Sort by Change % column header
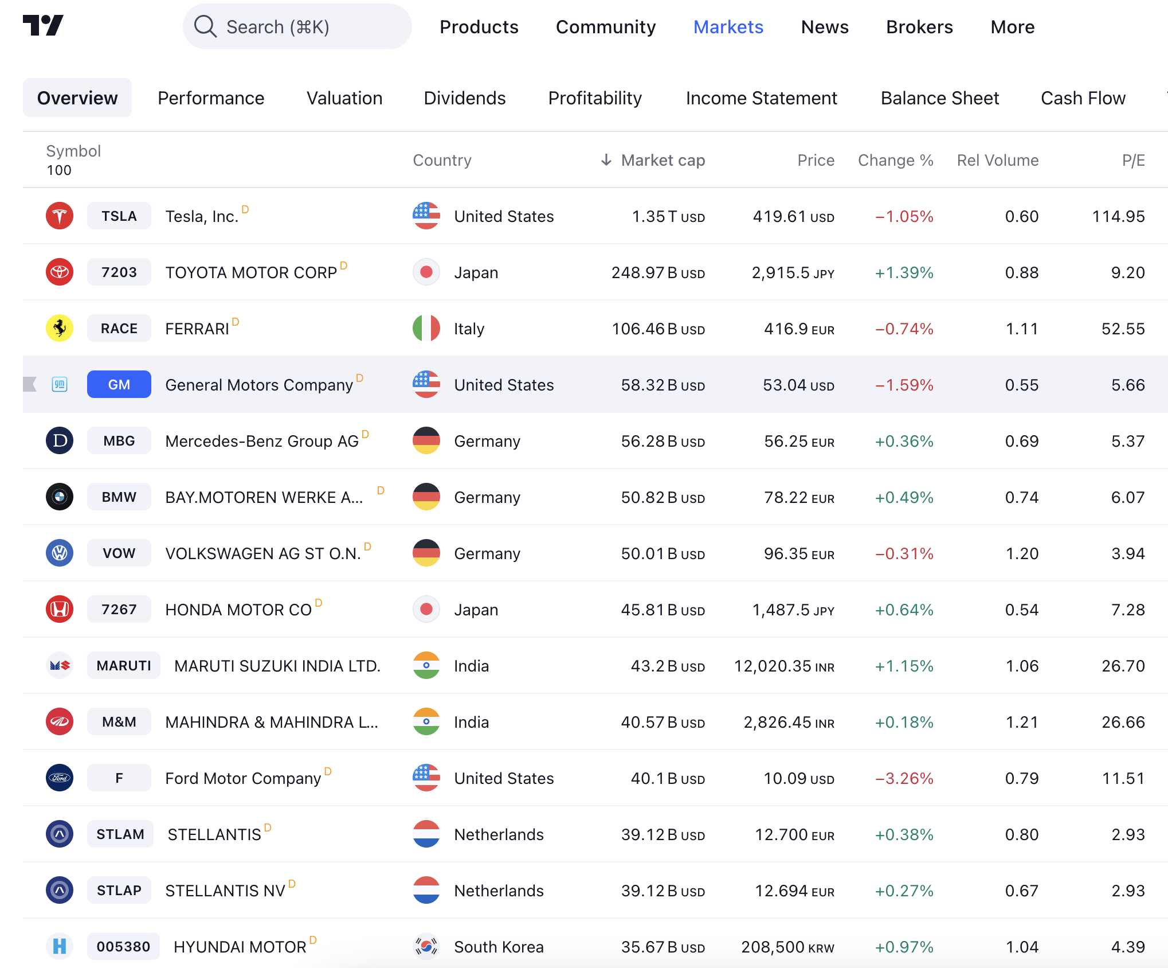Screen dimensions: 1168x968 coord(895,161)
